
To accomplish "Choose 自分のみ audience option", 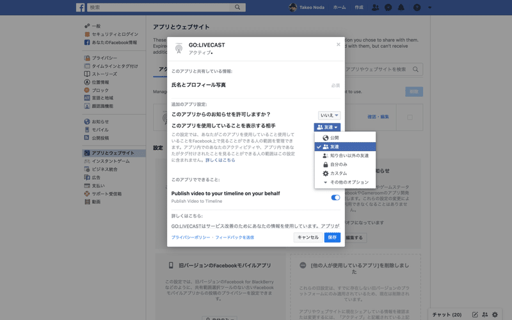I will 345,164.
